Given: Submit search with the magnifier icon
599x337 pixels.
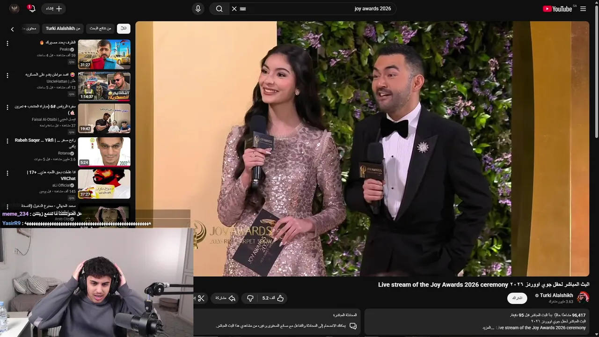Looking at the screenshot, I should (x=219, y=8).
